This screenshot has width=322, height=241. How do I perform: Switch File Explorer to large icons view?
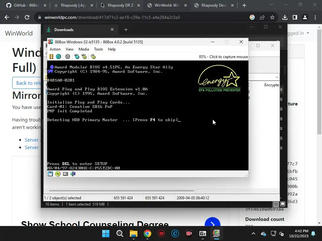point(283,204)
